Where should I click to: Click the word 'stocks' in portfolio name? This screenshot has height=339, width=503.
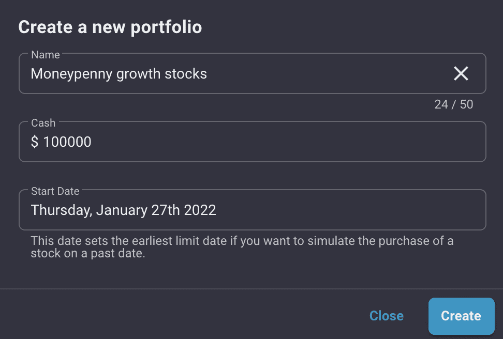click(x=186, y=74)
